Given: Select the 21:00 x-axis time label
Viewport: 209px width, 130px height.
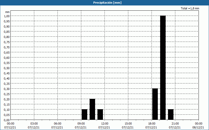Looking at the screenshot, I should 175,123.
